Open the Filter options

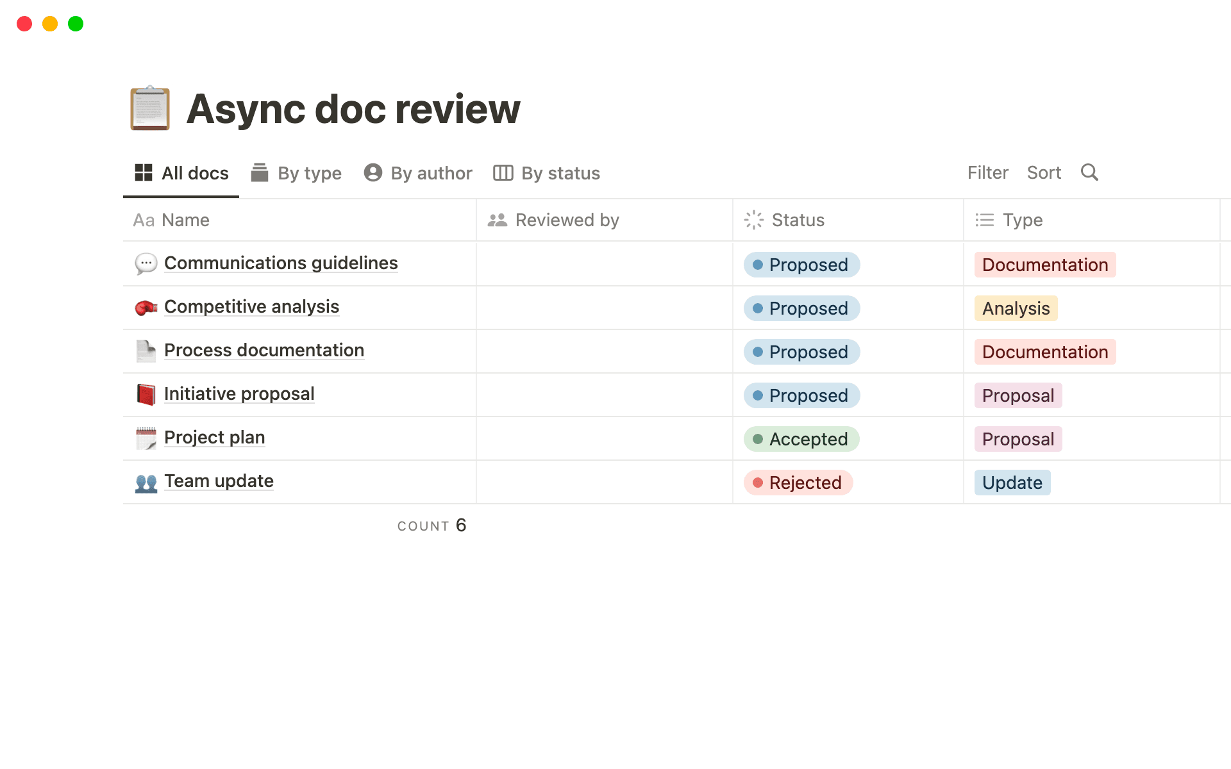click(x=987, y=172)
